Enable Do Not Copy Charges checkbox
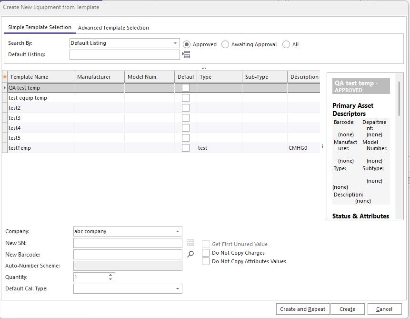Image resolution: width=410 pixels, height=319 pixels. (206, 253)
